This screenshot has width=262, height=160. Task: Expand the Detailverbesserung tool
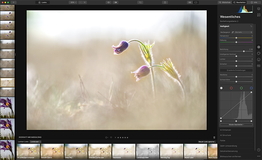coord(229,151)
